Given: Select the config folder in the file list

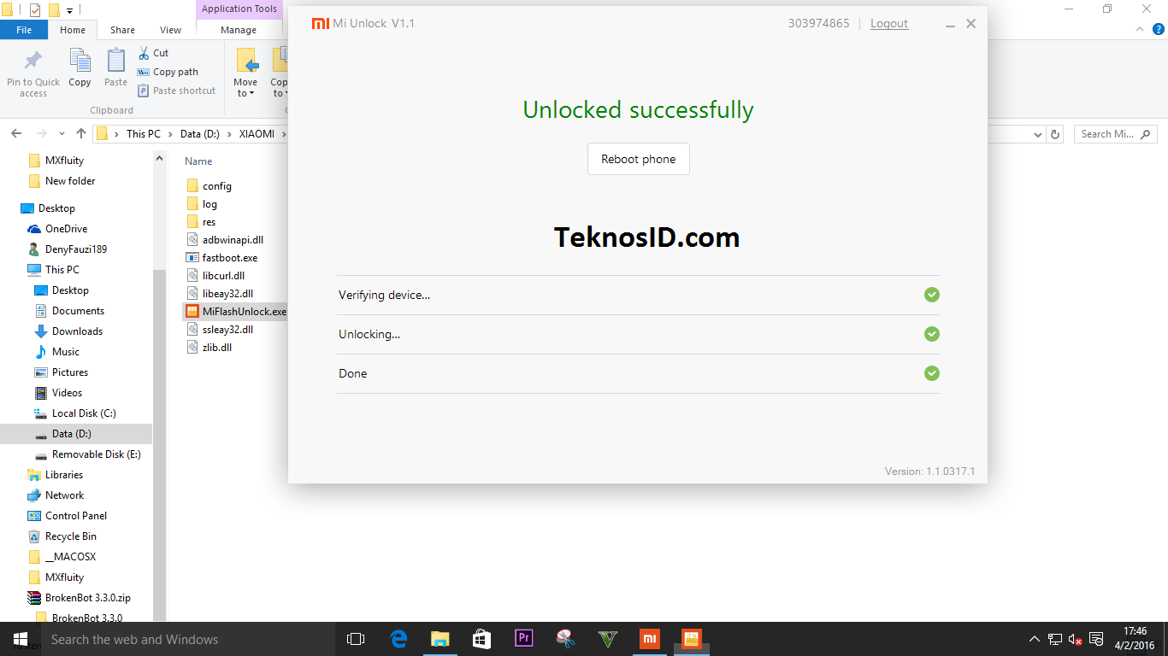Looking at the screenshot, I should click(x=209, y=186).
